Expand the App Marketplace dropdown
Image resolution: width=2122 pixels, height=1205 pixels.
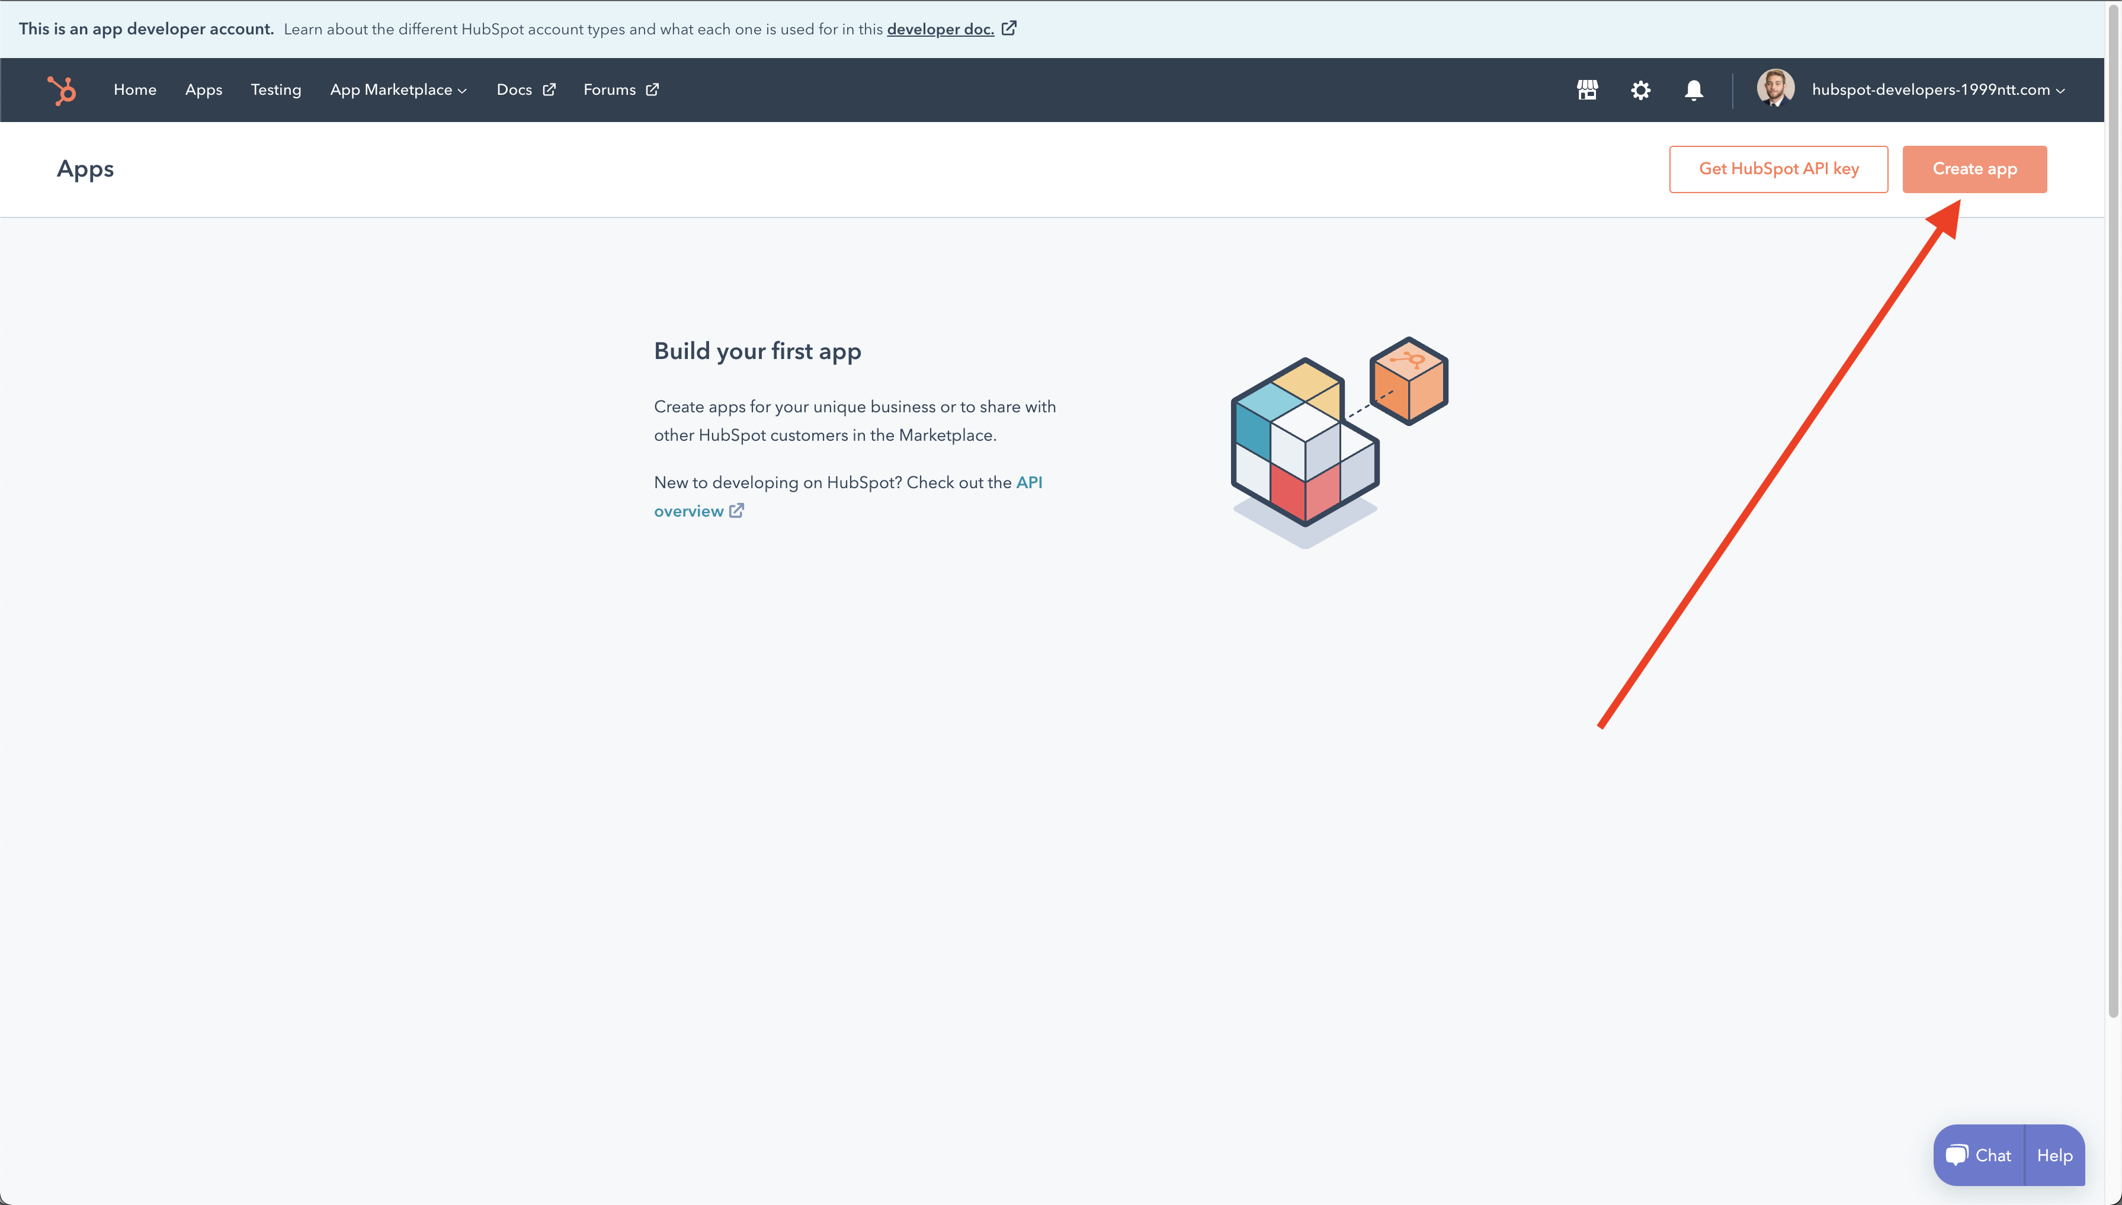click(x=399, y=89)
